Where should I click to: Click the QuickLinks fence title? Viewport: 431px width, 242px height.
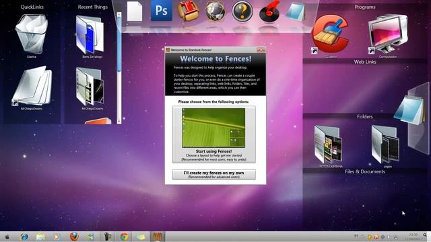(32, 7)
